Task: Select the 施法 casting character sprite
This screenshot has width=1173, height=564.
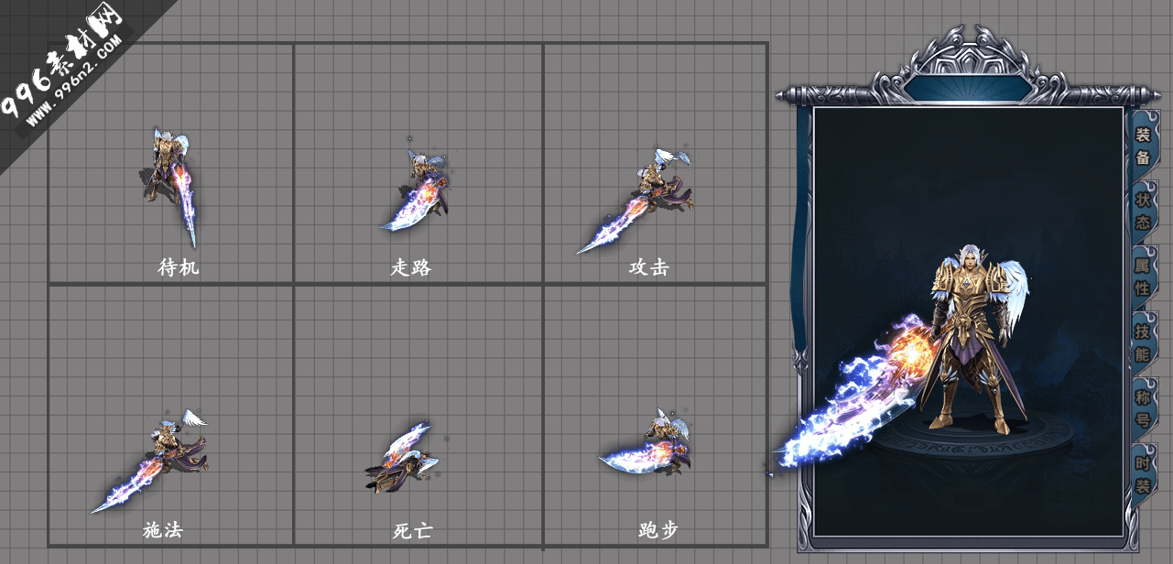Action: [149, 461]
